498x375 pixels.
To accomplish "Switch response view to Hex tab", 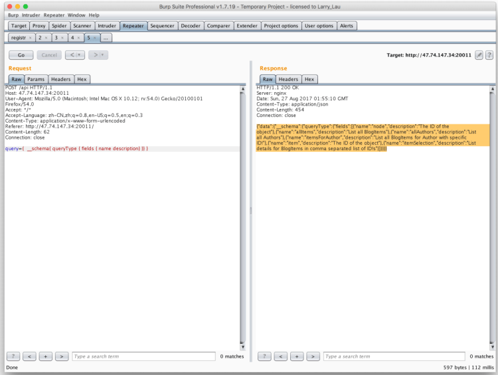I will point(310,79).
